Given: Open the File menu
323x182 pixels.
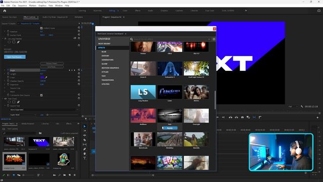Looking at the screenshot, I should [3, 6].
